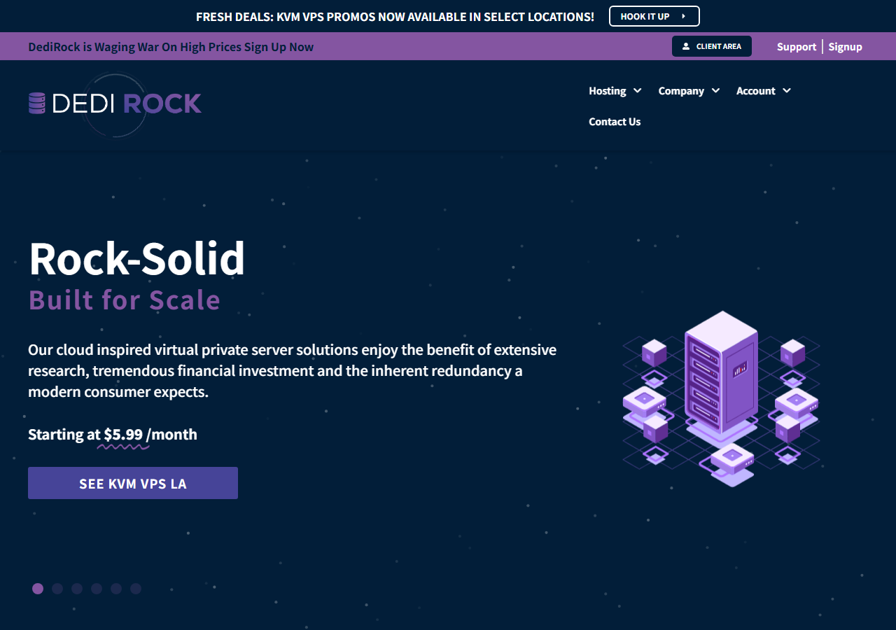The image size is (896, 630).
Task: Select the fifth carousel slide dot
Action: [x=116, y=589]
